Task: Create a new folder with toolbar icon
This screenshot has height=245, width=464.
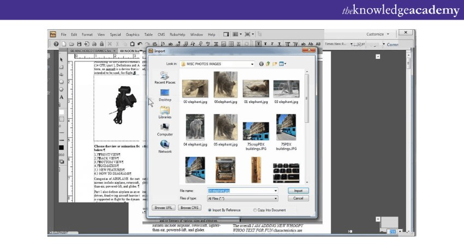Action: tap(275, 64)
